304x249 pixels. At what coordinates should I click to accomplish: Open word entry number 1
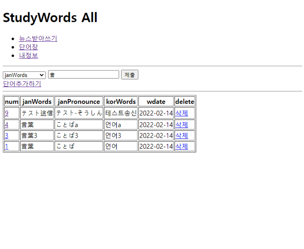click(7, 146)
